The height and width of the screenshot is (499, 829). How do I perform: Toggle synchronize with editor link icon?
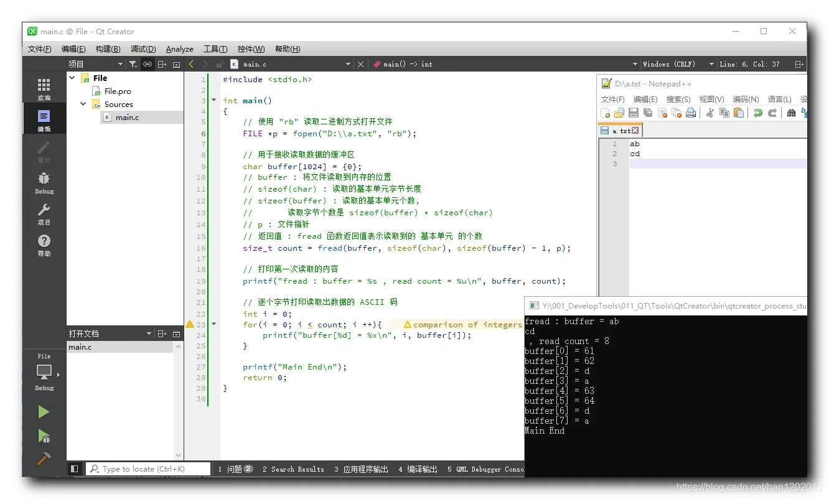[x=148, y=64]
